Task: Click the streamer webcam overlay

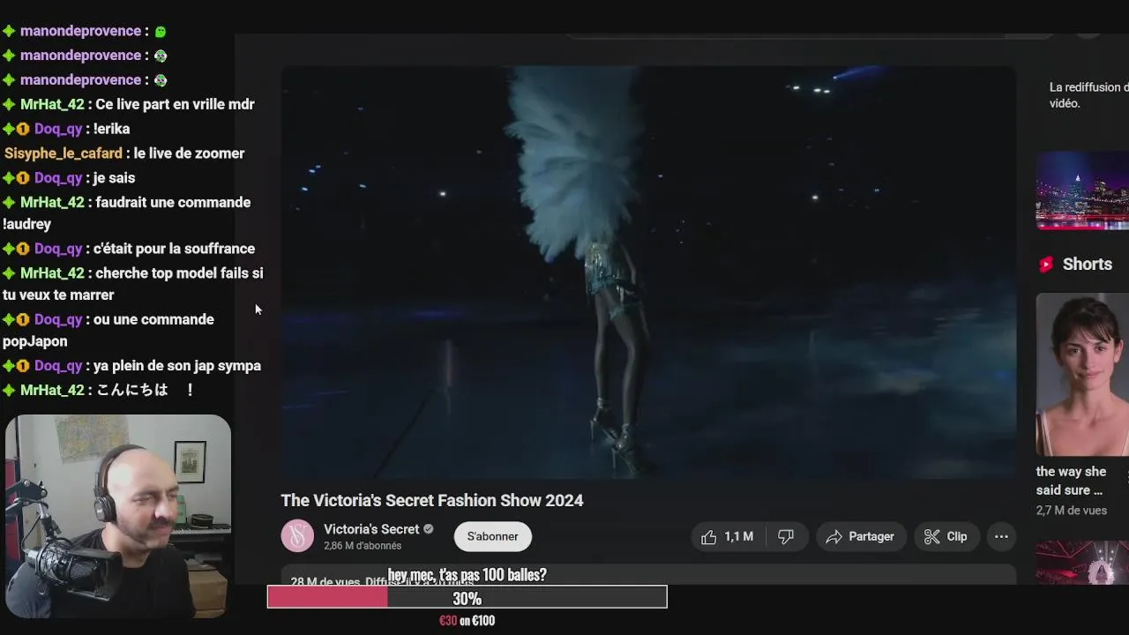Action: [118, 516]
